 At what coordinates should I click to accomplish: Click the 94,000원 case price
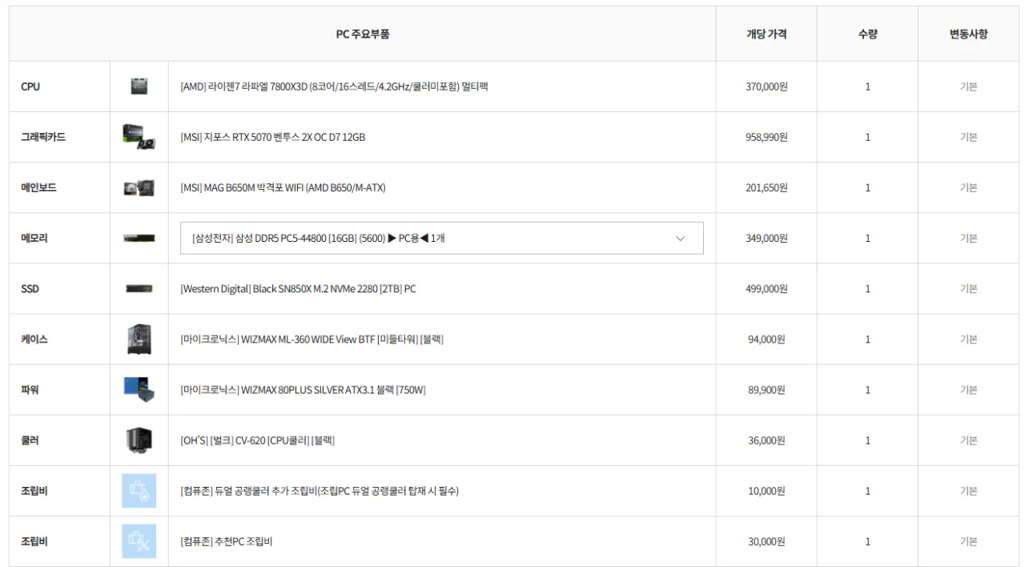[766, 340]
